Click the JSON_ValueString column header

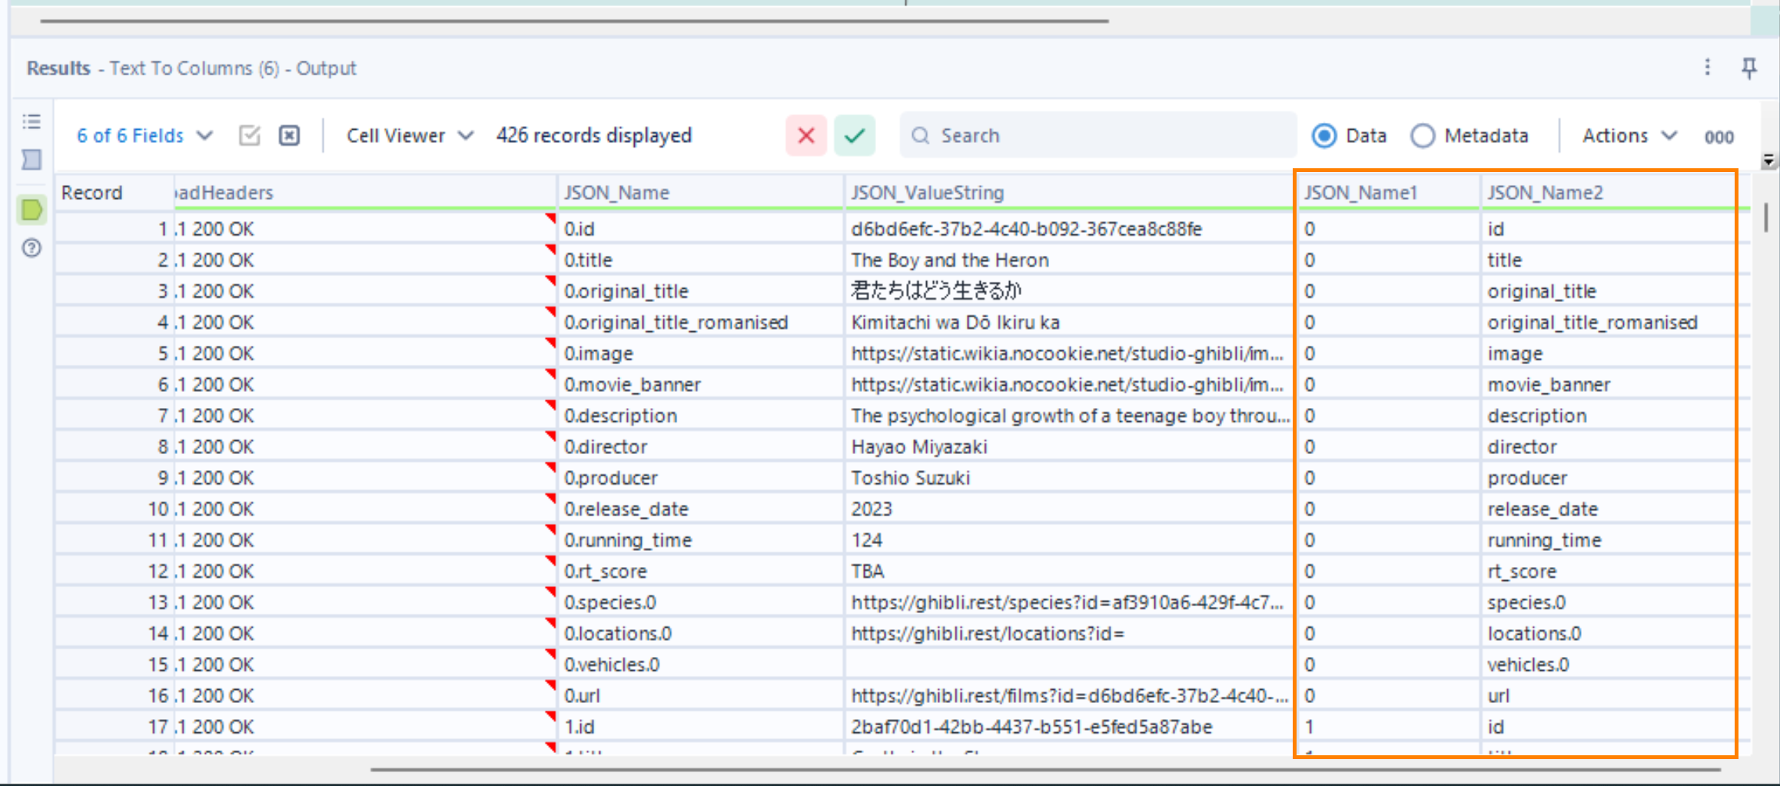click(927, 193)
